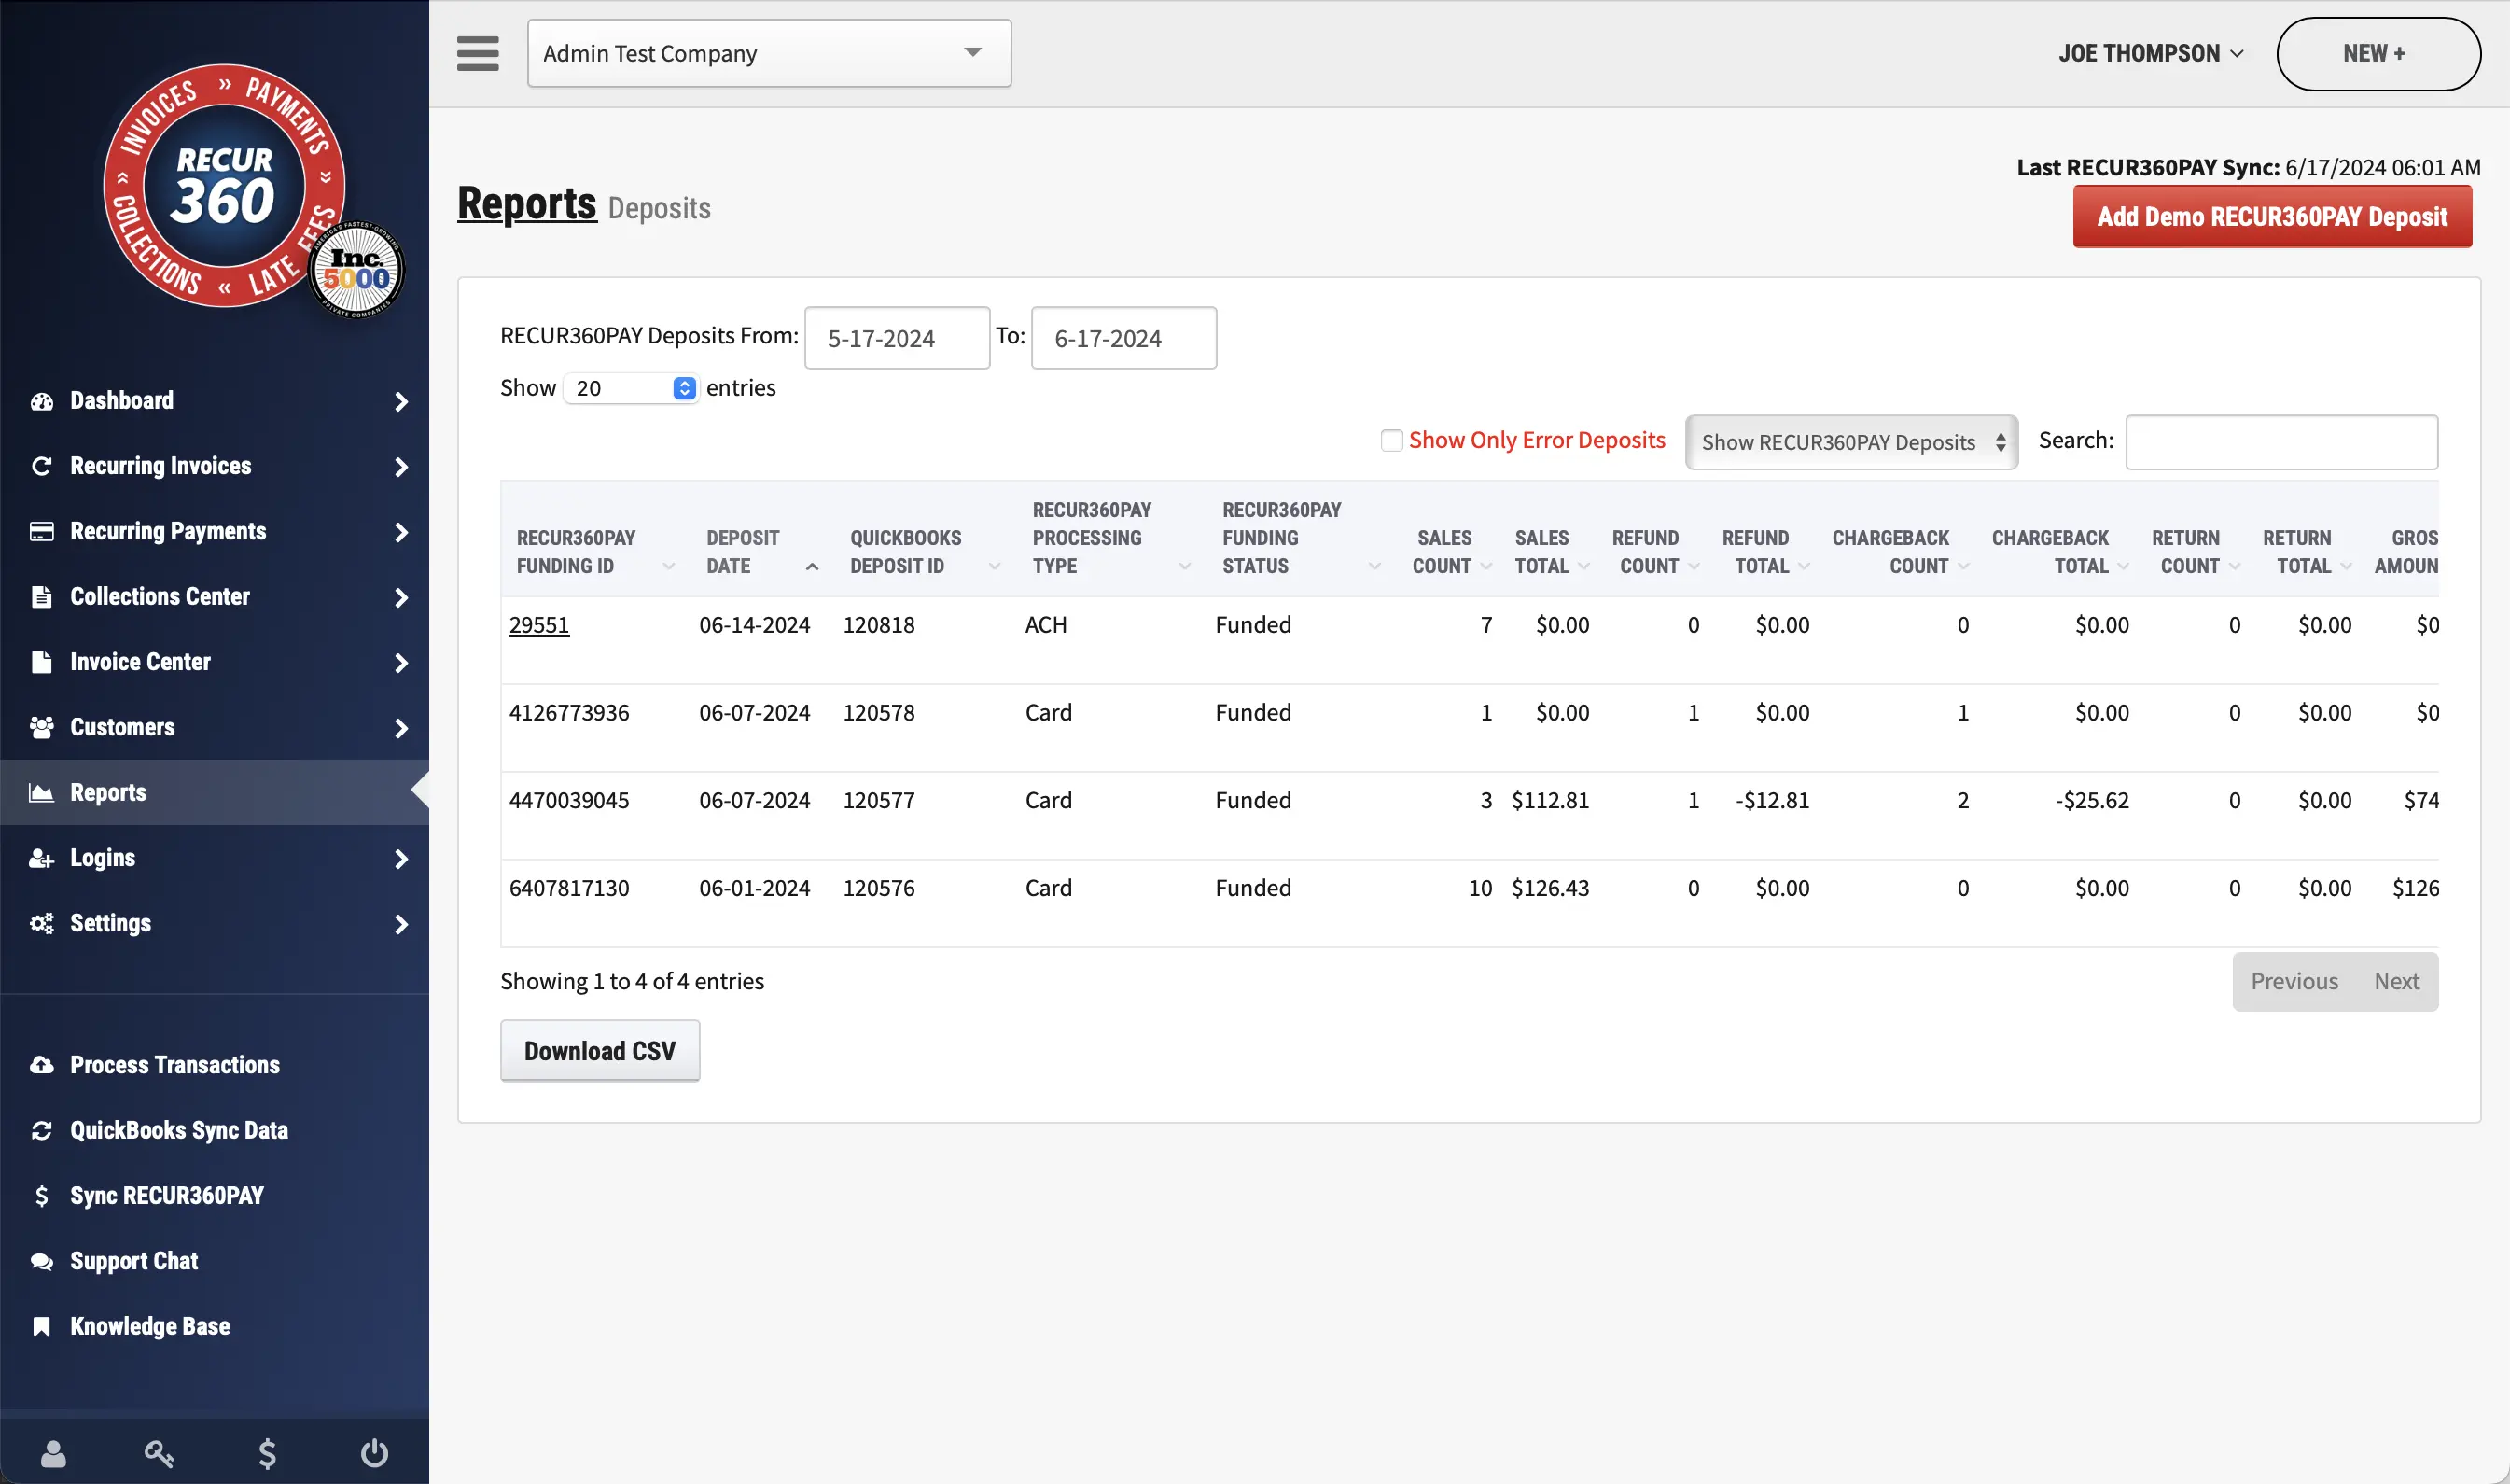The width and height of the screenshot is (2510, 1484).
Task: Expand the Settings chevron
Action: point(401,924)
